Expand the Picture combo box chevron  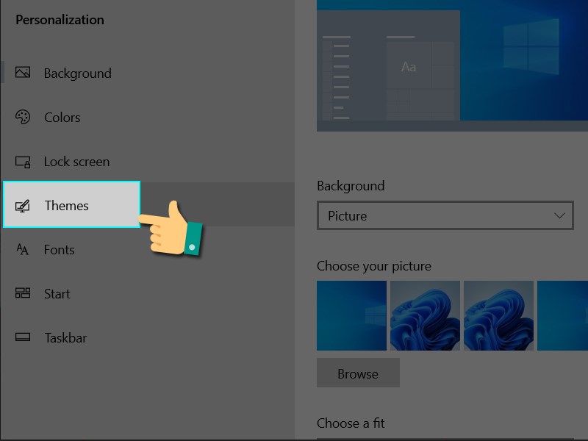click(x=560, y=215)
